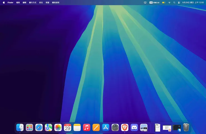Open Launchpad in the Dock

click(30, 128)
